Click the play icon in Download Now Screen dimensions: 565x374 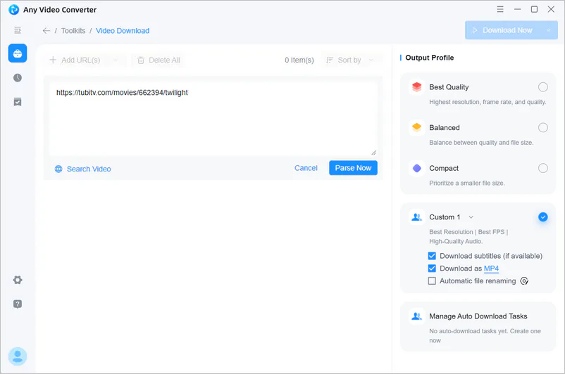pyautogui.click(x=475, y=30)
